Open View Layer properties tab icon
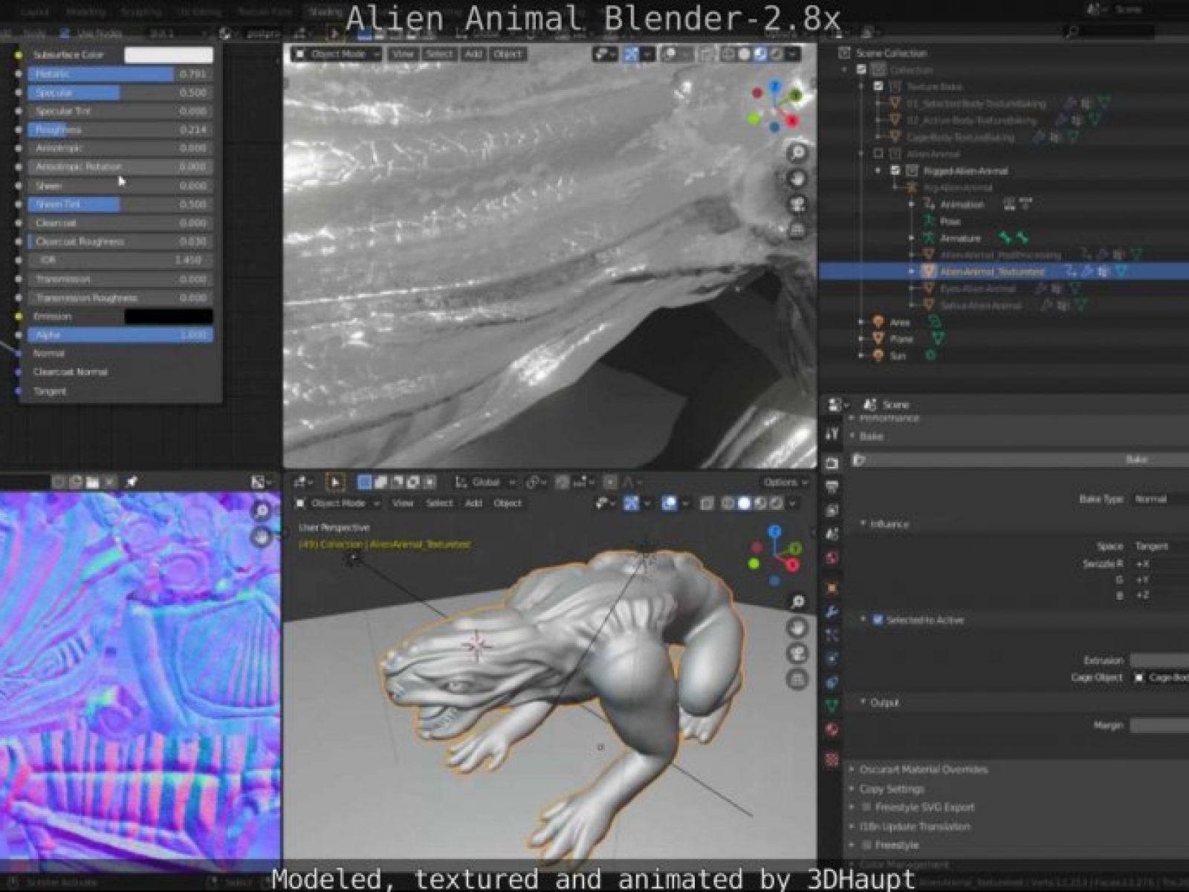 pyautogui.click(x=832, y=511)
